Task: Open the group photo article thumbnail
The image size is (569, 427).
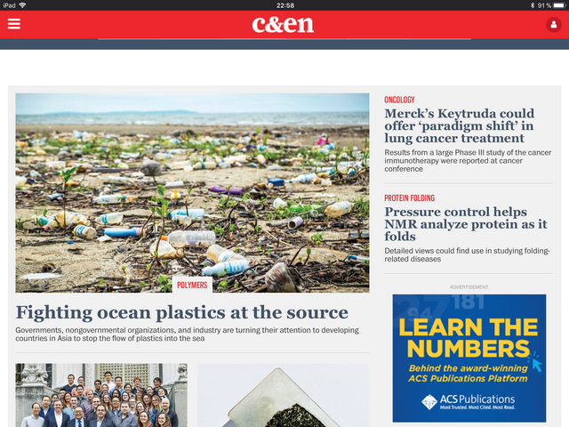Action: pyautogui.click(x=101, y=395)
